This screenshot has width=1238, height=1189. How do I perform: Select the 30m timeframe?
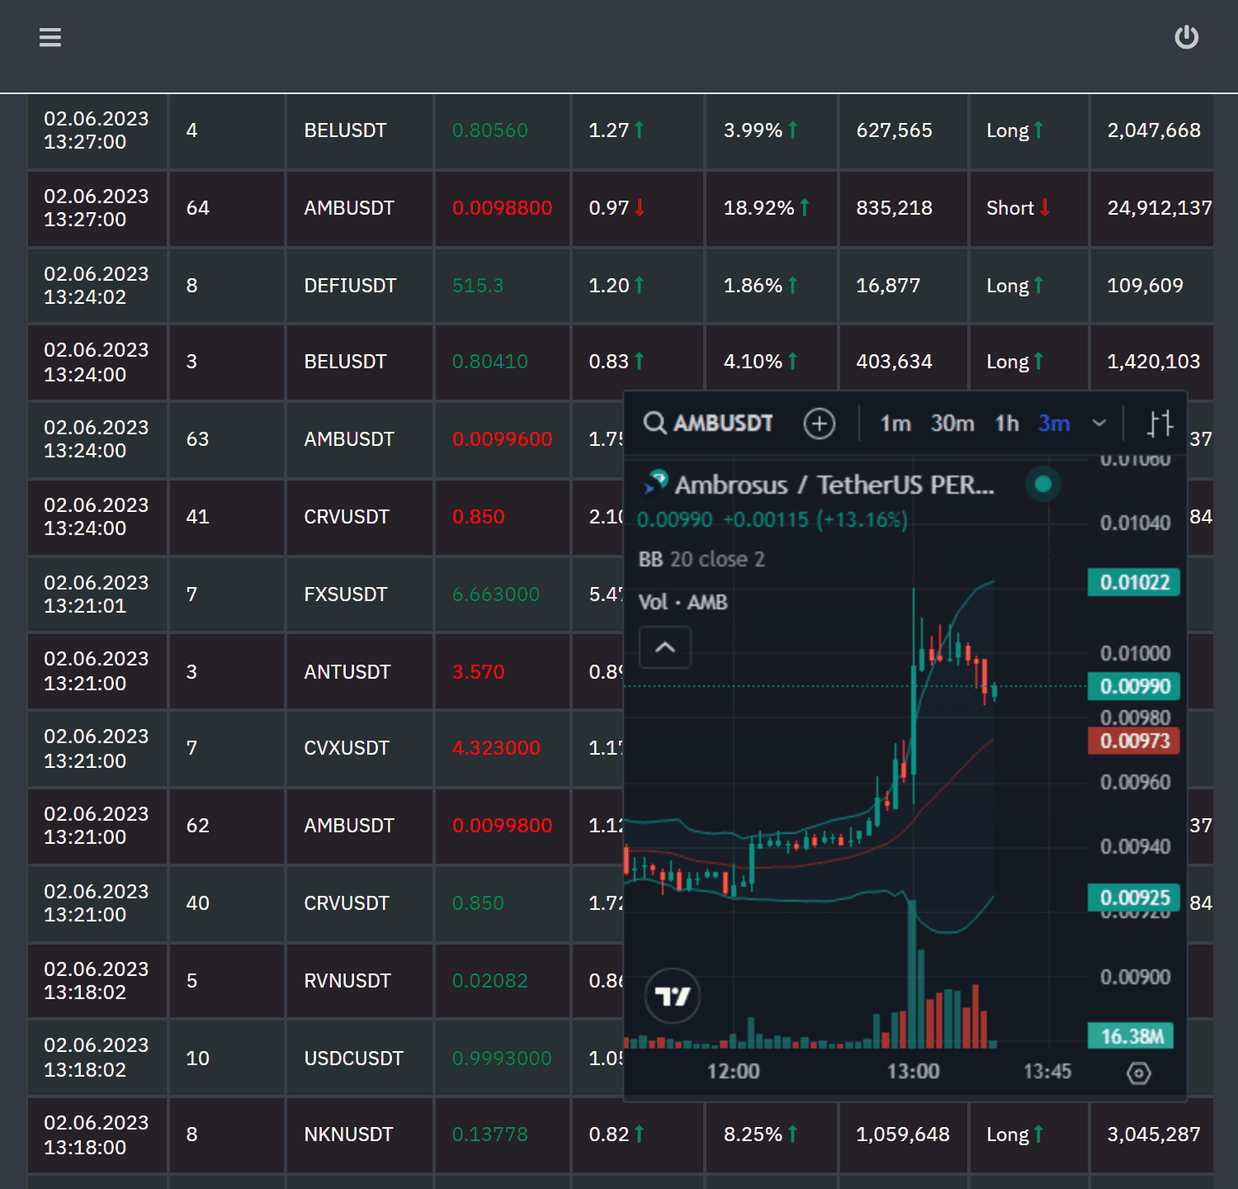952,424
